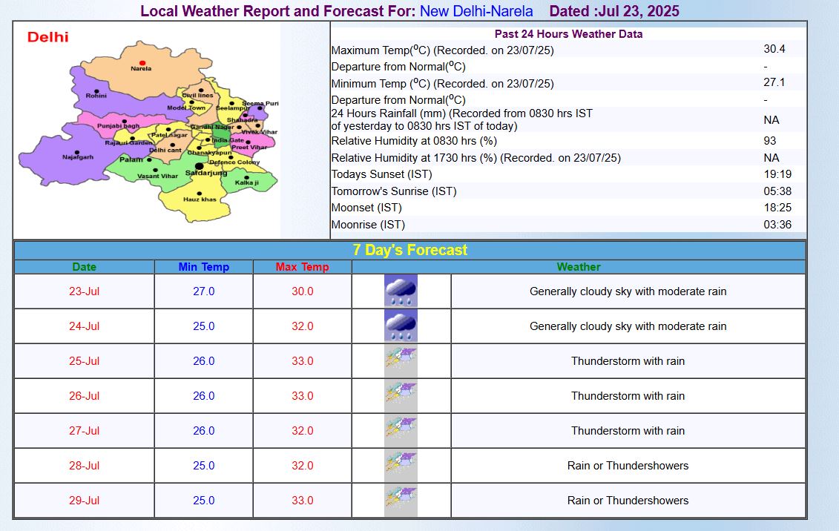Click the 32.0 max temp for 27-Jul

pos(303,430)
